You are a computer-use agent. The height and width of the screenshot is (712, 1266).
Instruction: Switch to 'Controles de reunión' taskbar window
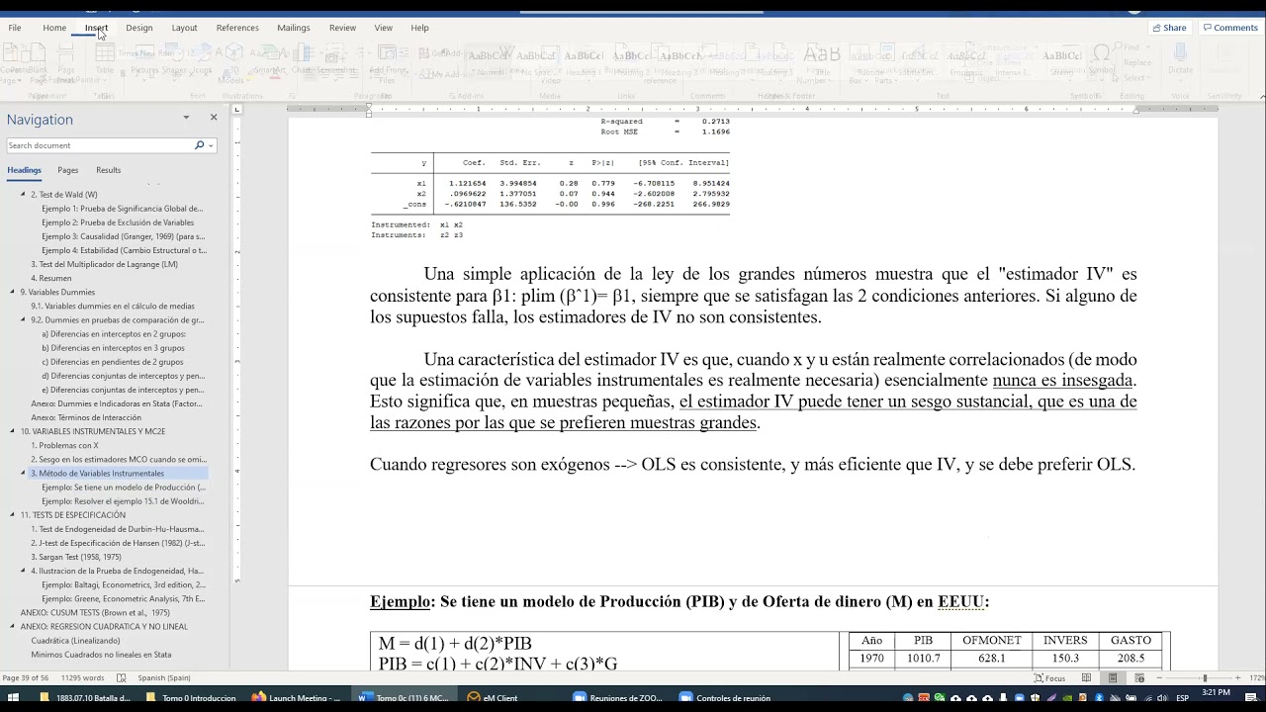pos(725,698)
